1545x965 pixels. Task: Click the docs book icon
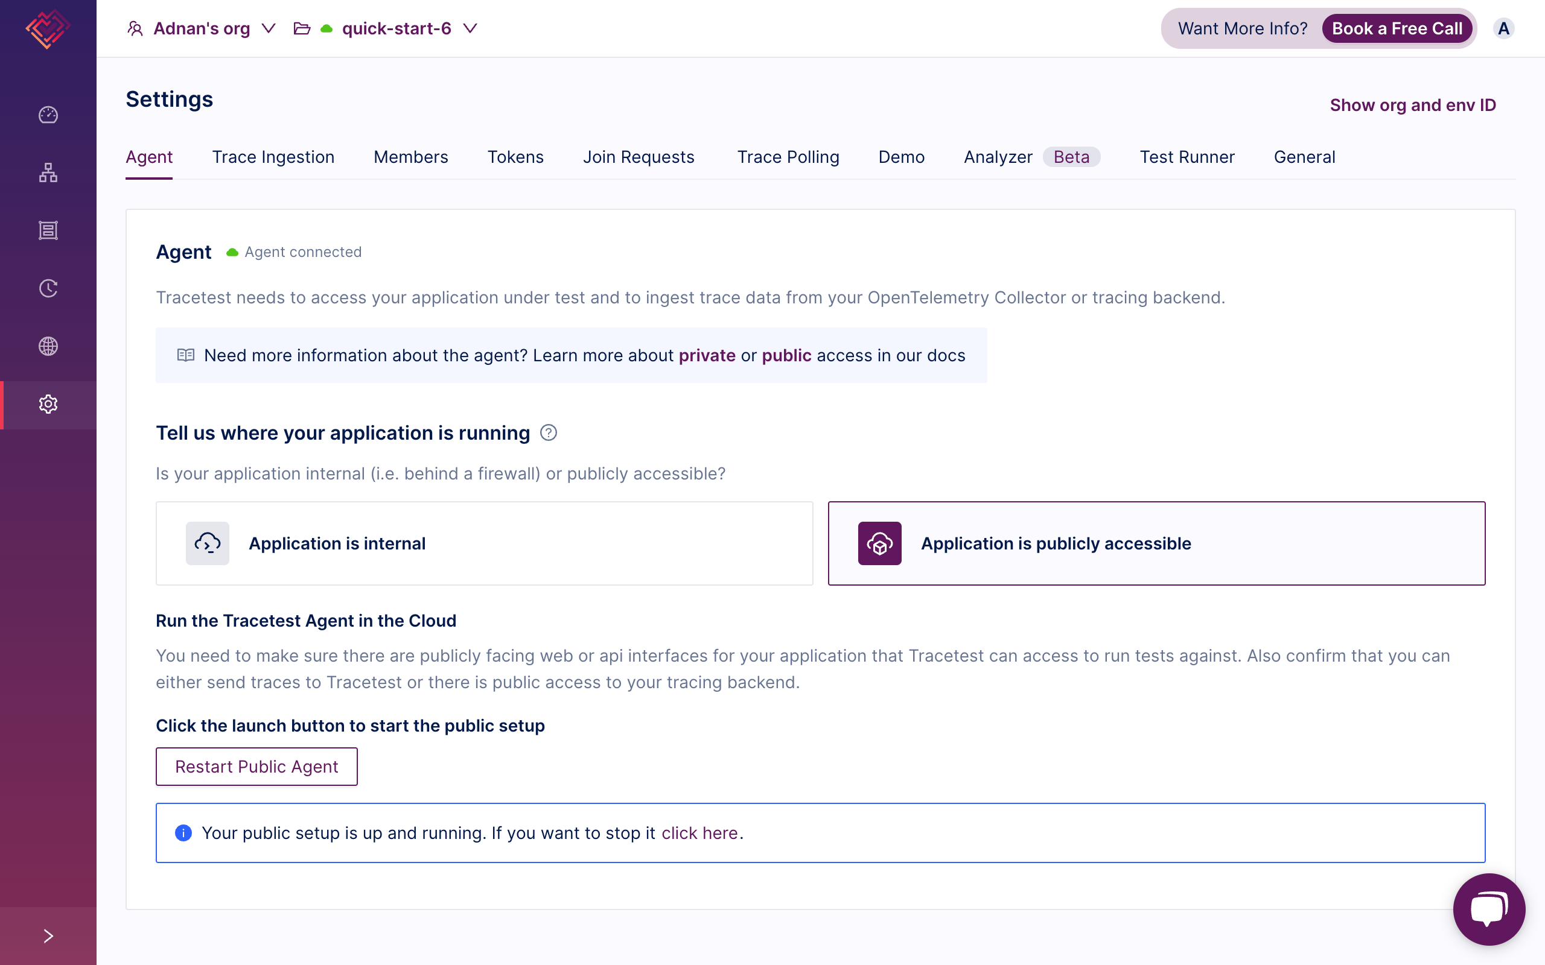pyautogui.click(x=186, y=355)
